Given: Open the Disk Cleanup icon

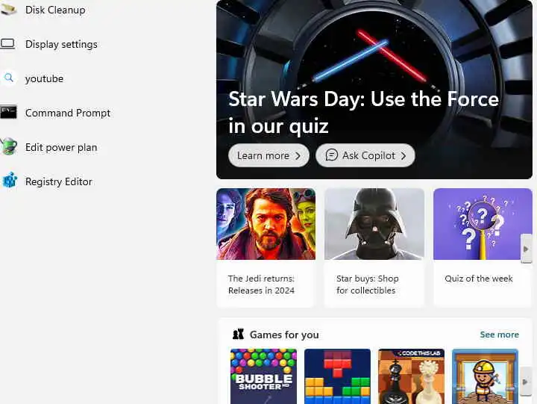Looking at the screenshot, I should coord(8,9).
